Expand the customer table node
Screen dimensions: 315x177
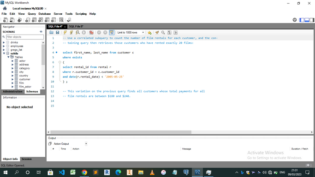tap(12, 79)
